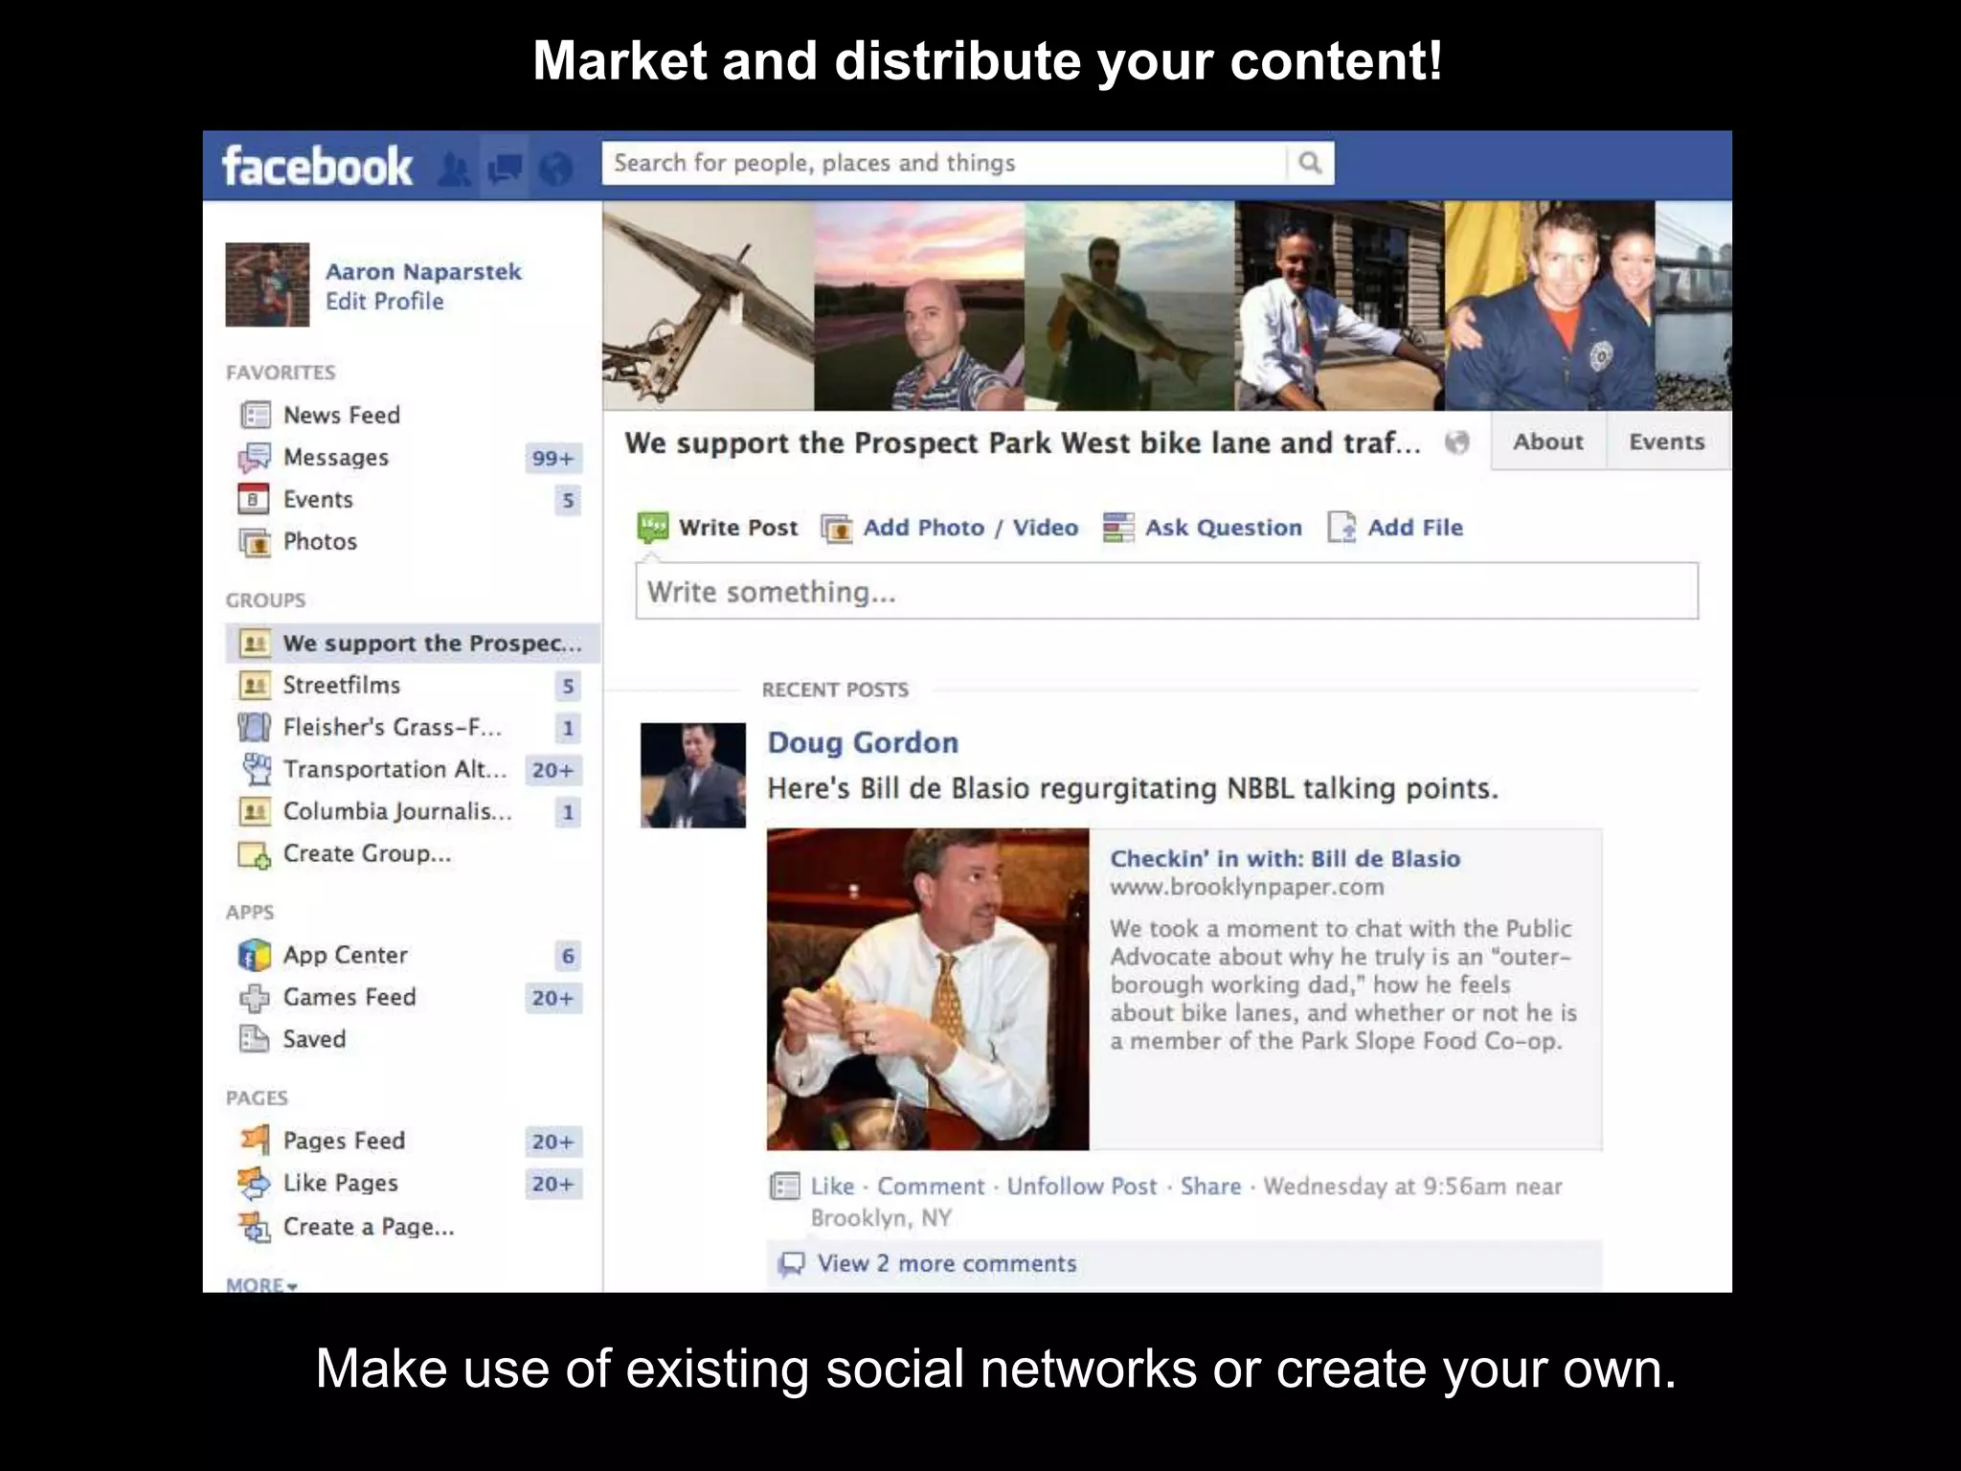The image size is (1961, 1471).
Task: Open Messages 99+ count badge
Action: tap(552, 459)
